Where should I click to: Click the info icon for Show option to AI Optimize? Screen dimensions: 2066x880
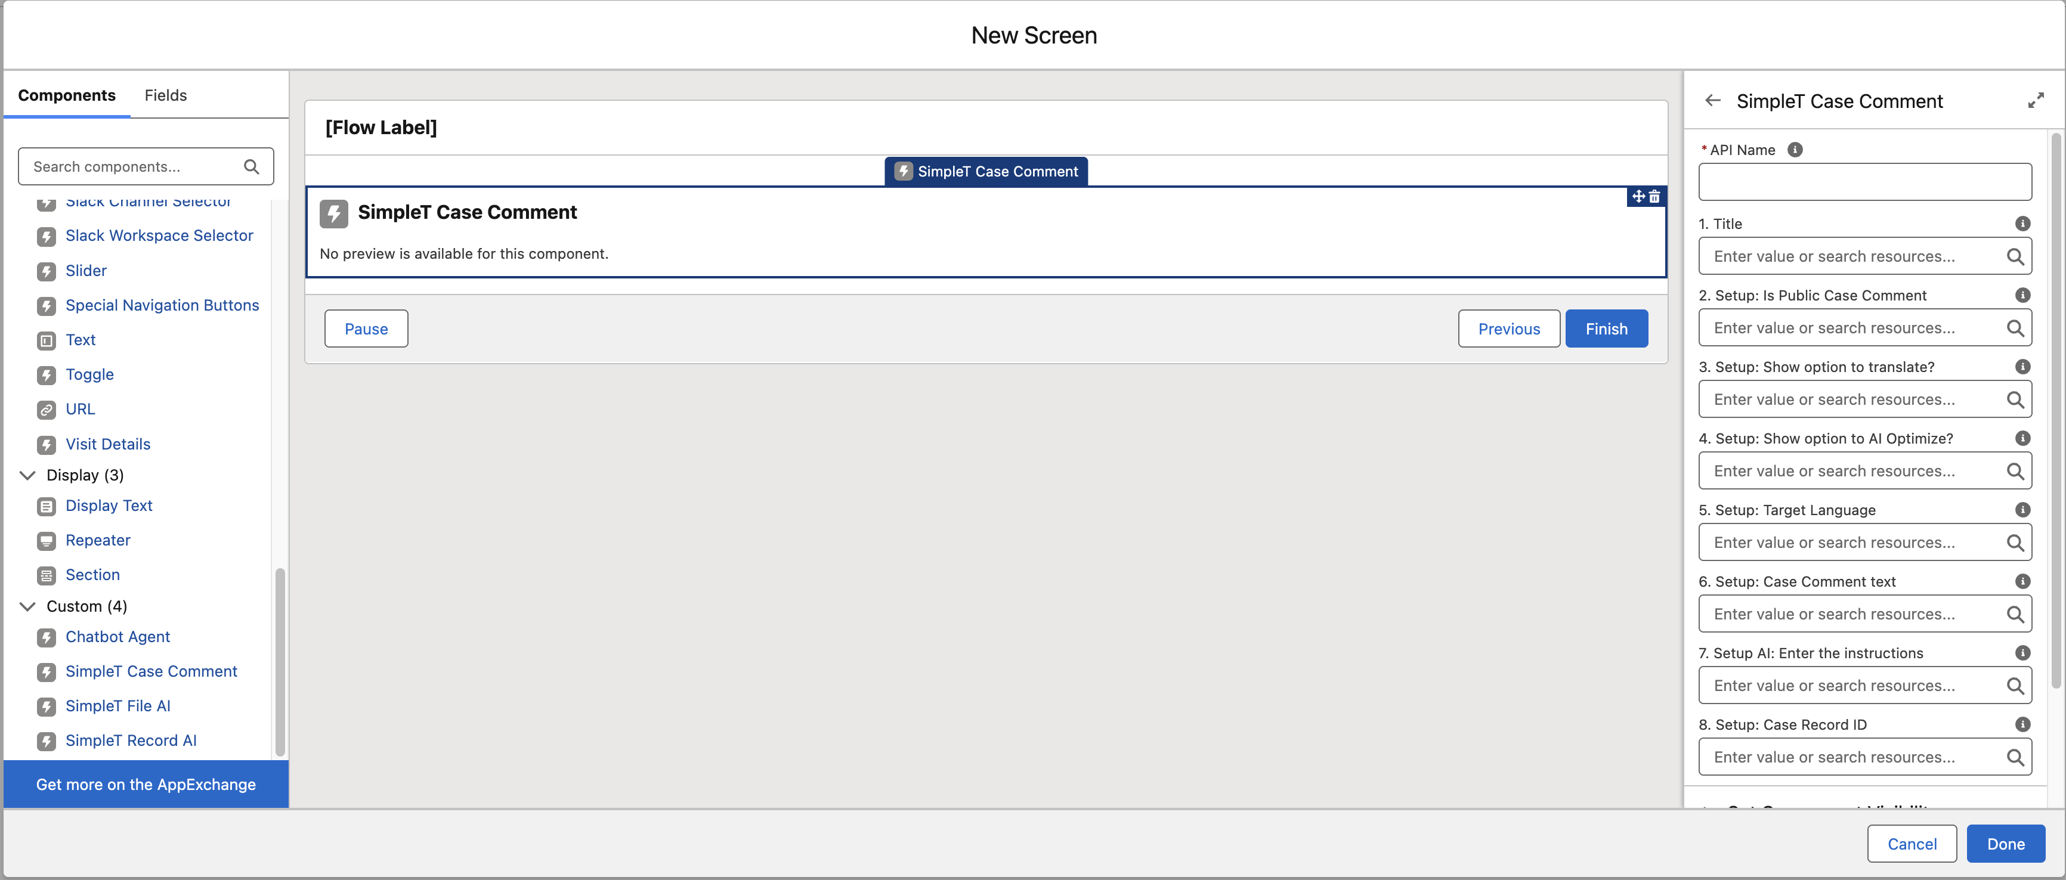pyautogui.click(x=2022, y=438)
